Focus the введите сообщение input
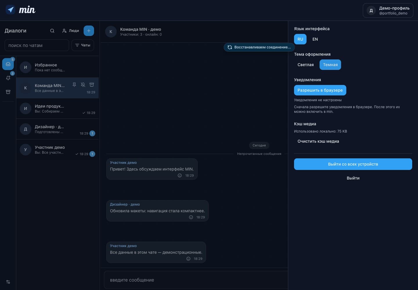This screenshot has width=418, height=290. 196,280
